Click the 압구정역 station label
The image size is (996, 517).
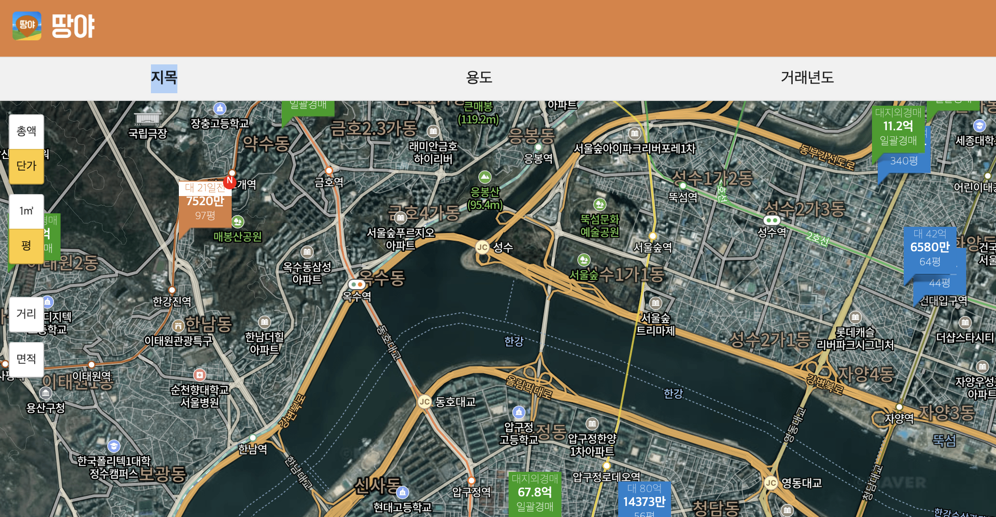472,492
